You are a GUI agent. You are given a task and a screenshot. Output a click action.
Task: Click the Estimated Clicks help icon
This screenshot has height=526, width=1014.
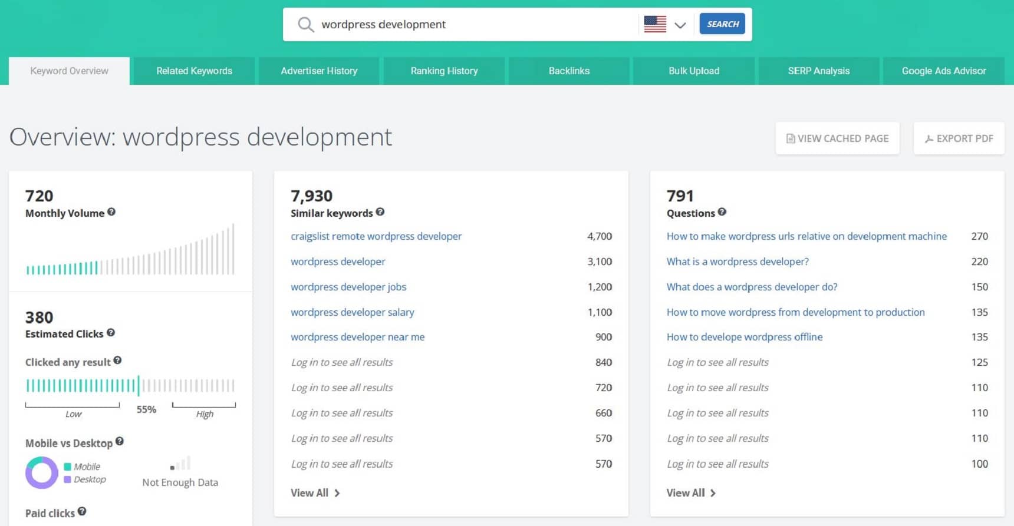pyautogui.click(x=111, y=333)
